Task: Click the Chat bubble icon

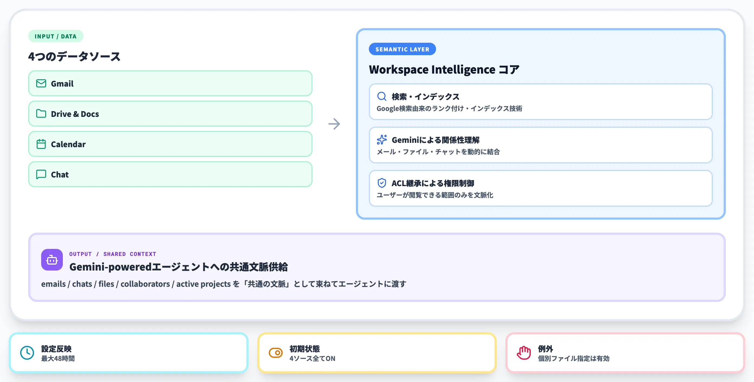Action: pyautogui.click(x=41, y=174)
